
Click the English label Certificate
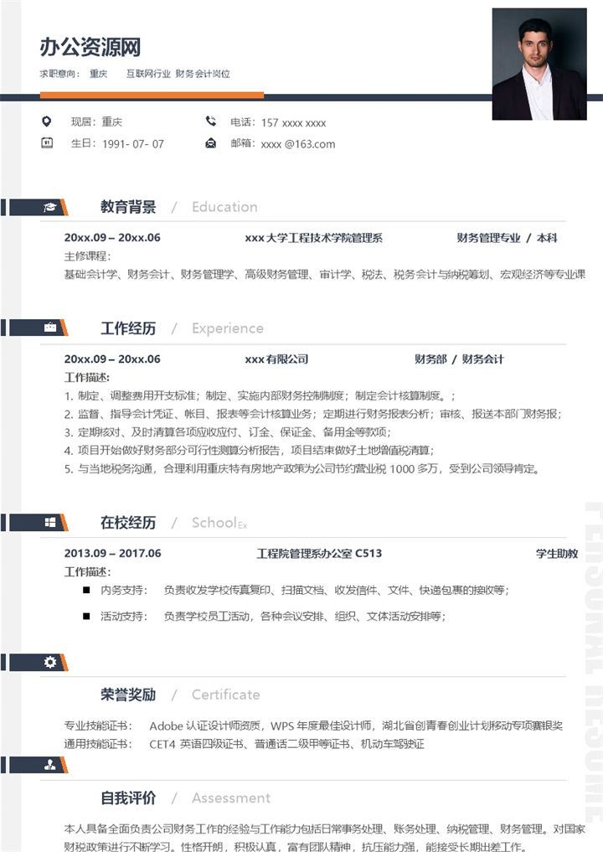(225, 695)
